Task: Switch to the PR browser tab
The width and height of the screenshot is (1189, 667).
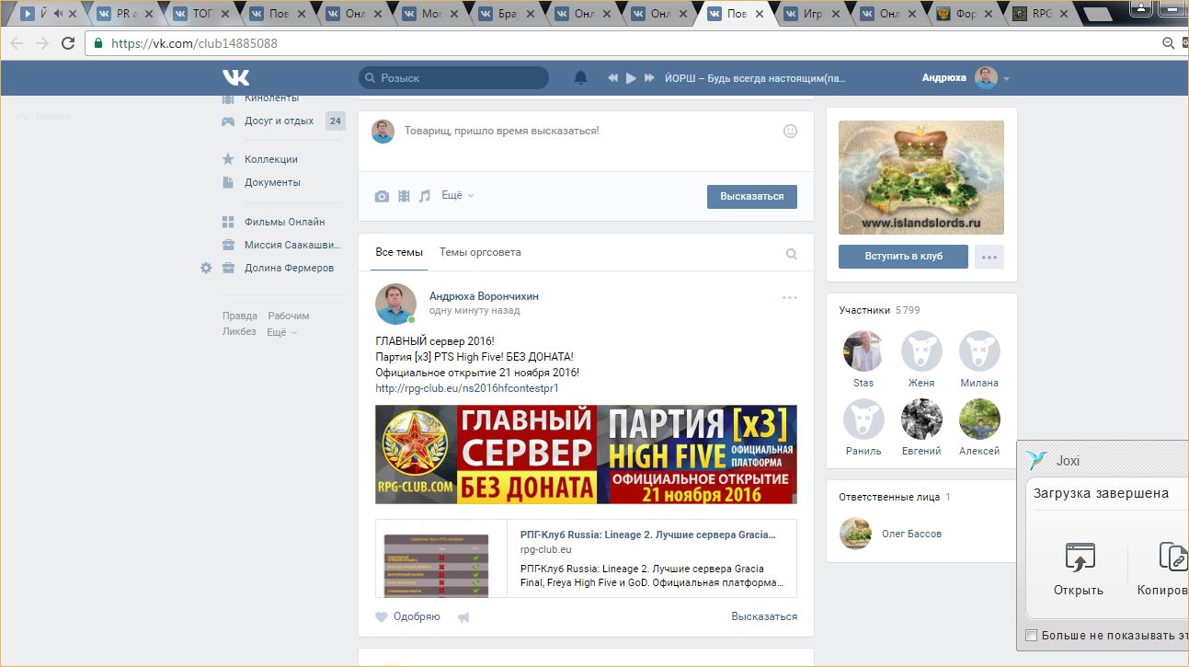Action: 128,14
